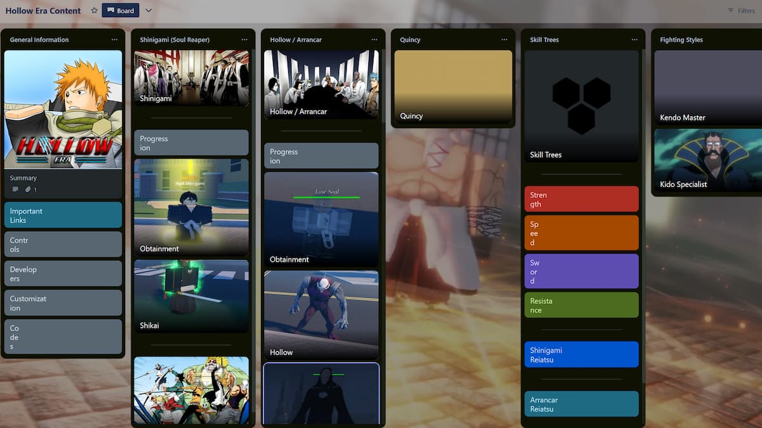762x428 pixels.
Task: Open the Skill Trees list menu
Action: point(634,39)
